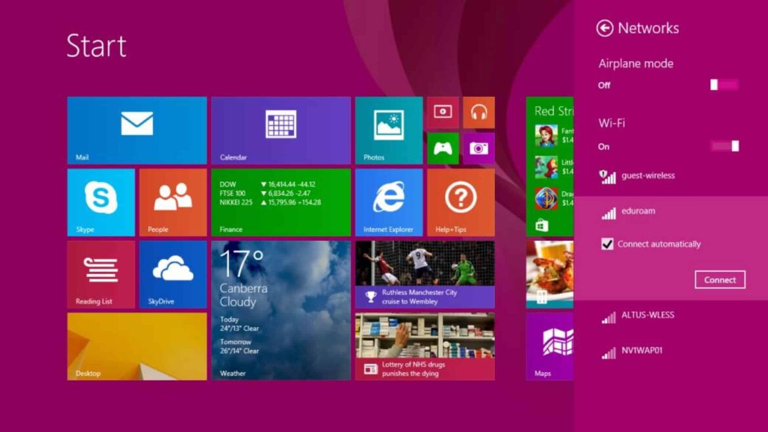Open the Manchester City sports news tile
The width and height of the screenshot is (768, 432).
425,274
